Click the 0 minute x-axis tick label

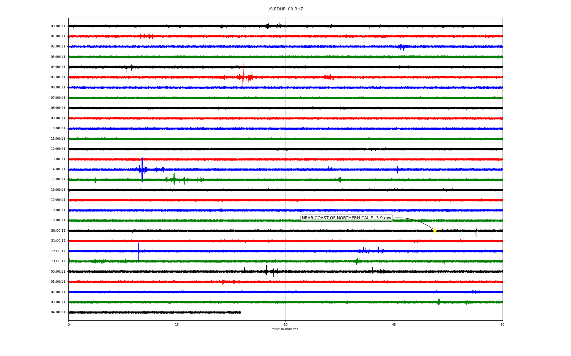(69, 325)
